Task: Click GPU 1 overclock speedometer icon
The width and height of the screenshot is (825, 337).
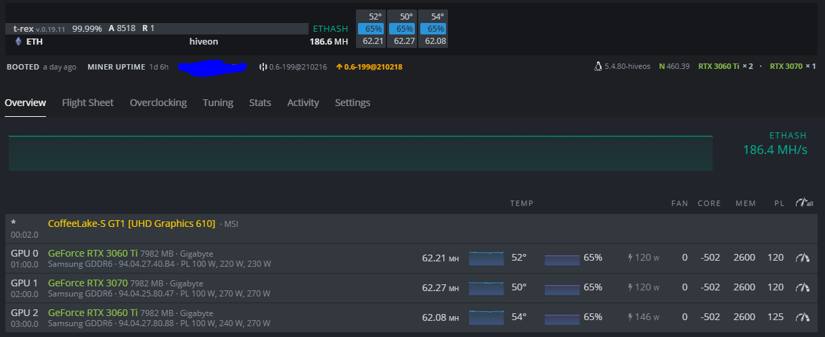Action: point(803,287)
